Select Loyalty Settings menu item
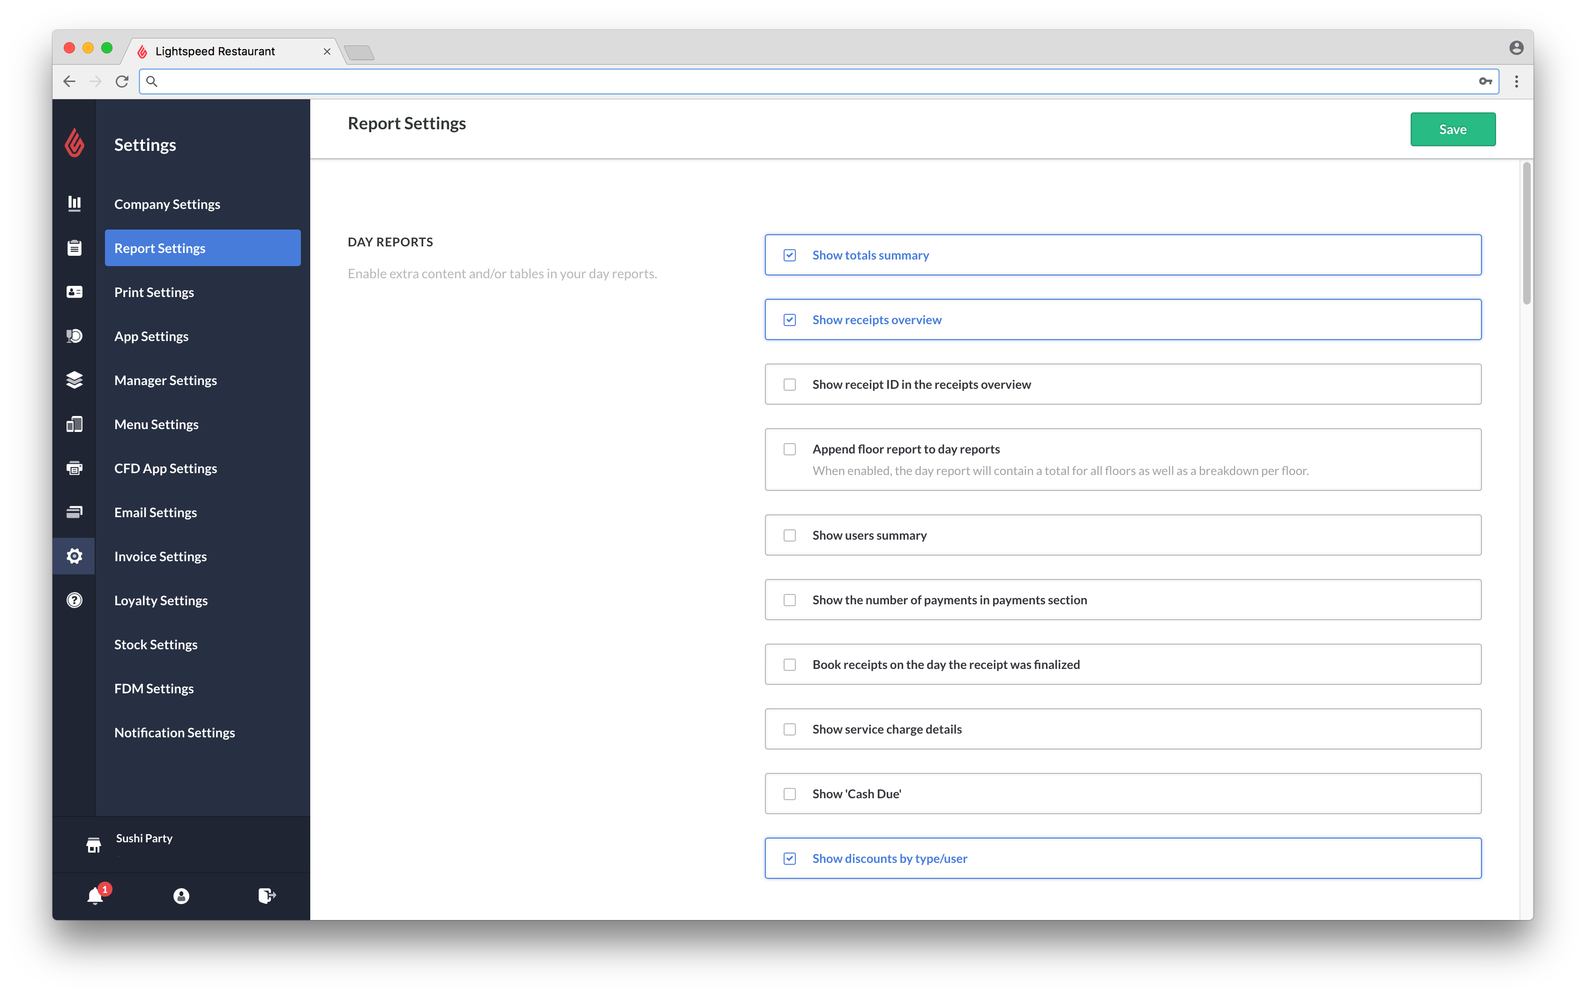 pyautogui.click(x=161, y=600)
